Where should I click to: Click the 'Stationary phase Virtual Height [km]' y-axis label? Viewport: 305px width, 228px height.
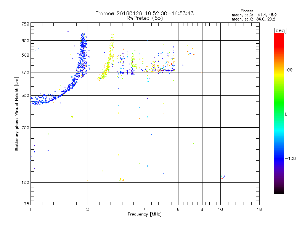pyautogui.click(x=17, y=114)
